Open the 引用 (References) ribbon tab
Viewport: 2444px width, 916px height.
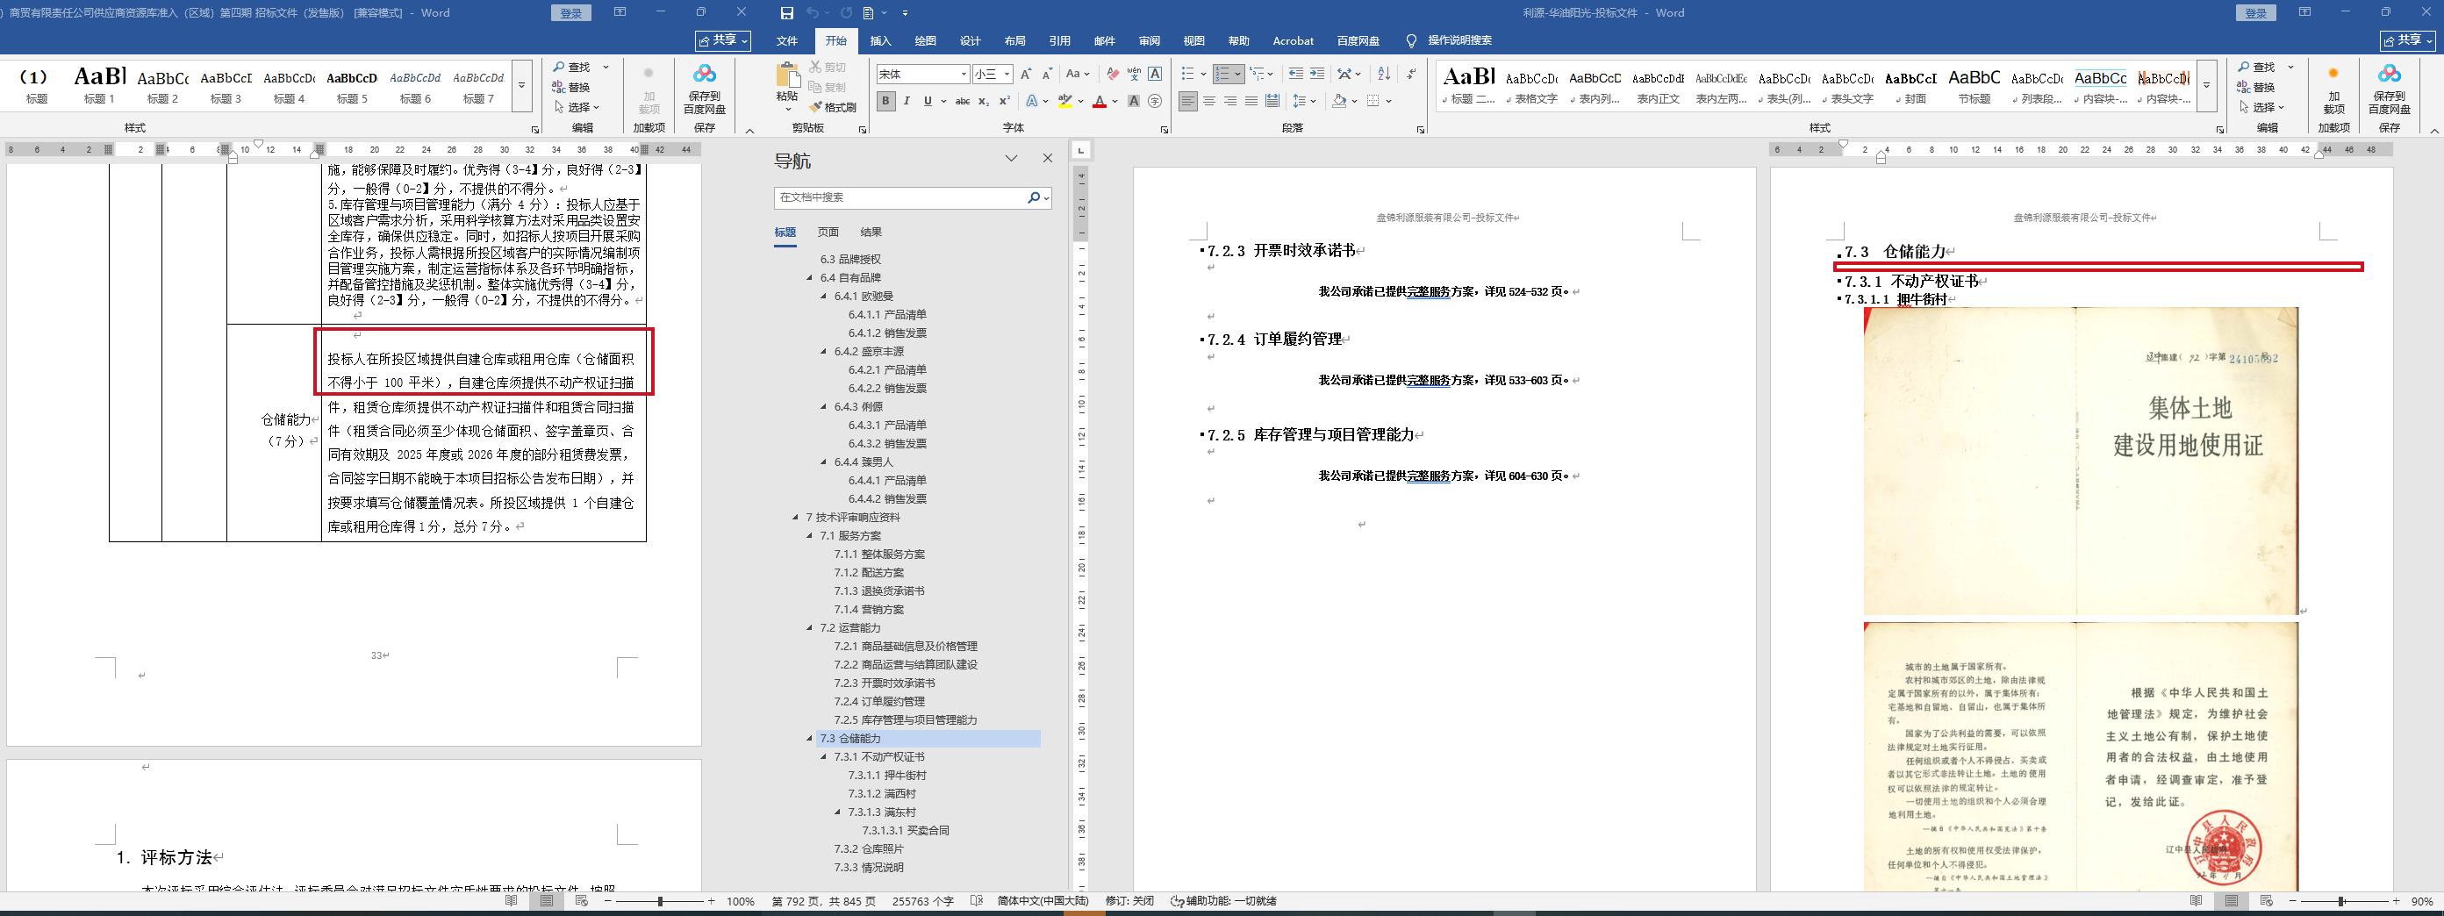[1060, 40]
